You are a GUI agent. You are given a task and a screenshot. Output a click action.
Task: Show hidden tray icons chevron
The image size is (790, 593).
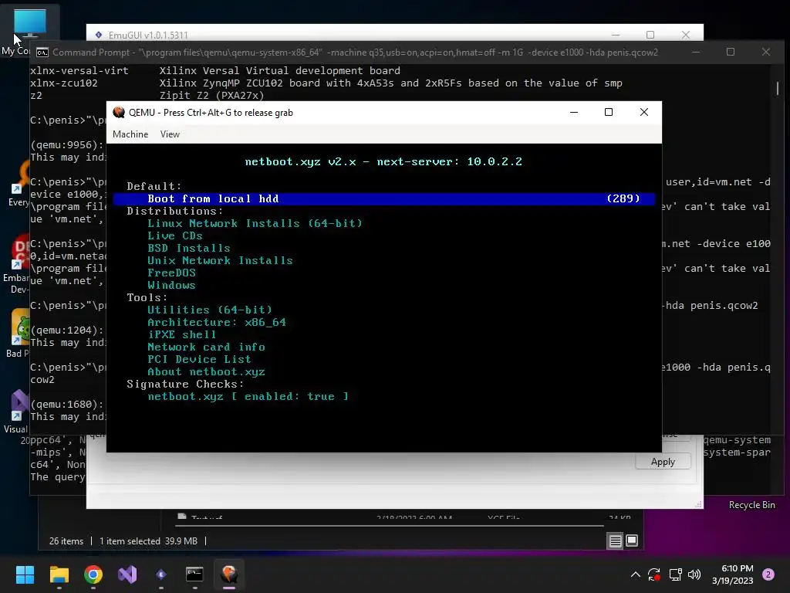pos(636,574)
